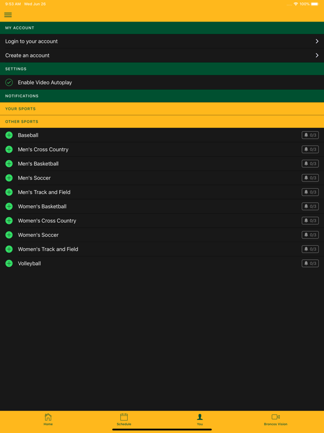Switch to the Schedule tab
Screen dimensions: 324x433
(x=124, y=419)
